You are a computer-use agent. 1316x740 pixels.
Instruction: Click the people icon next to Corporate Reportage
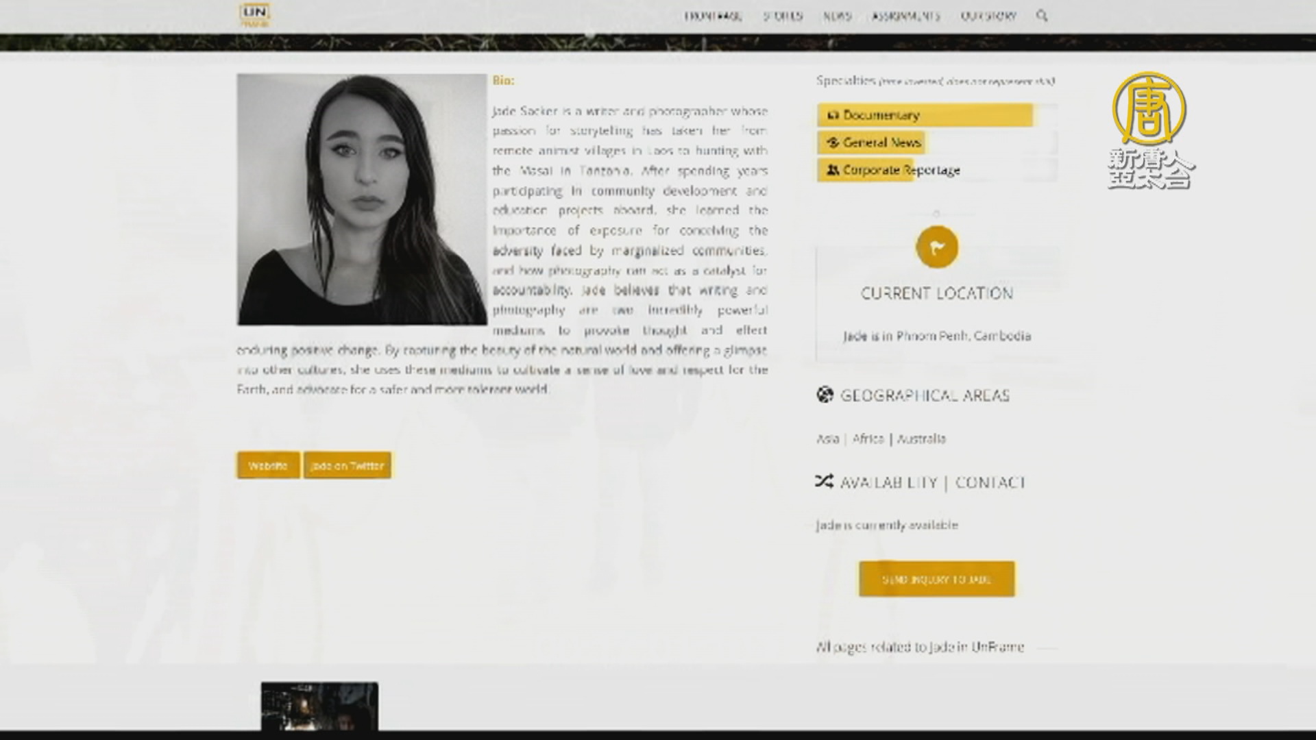833,170
